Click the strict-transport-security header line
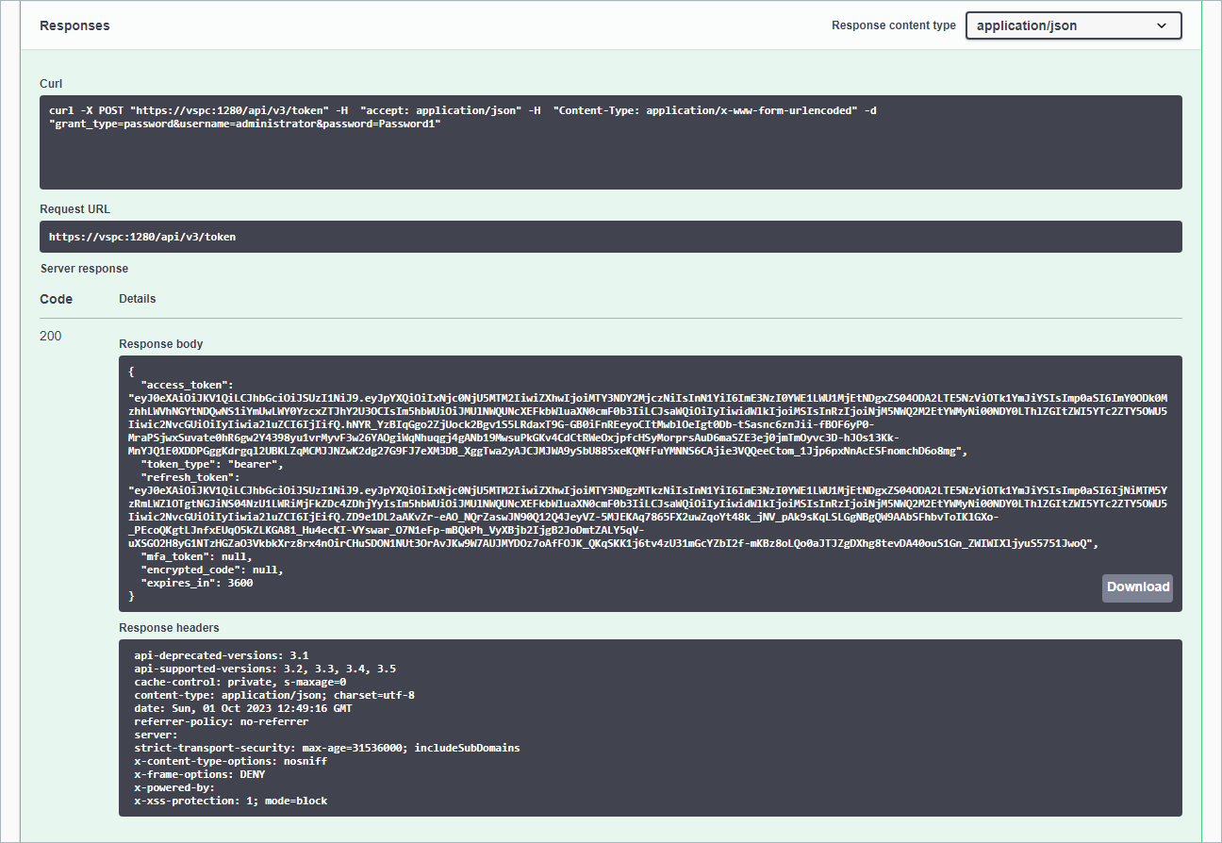 [x=326, y=748]
